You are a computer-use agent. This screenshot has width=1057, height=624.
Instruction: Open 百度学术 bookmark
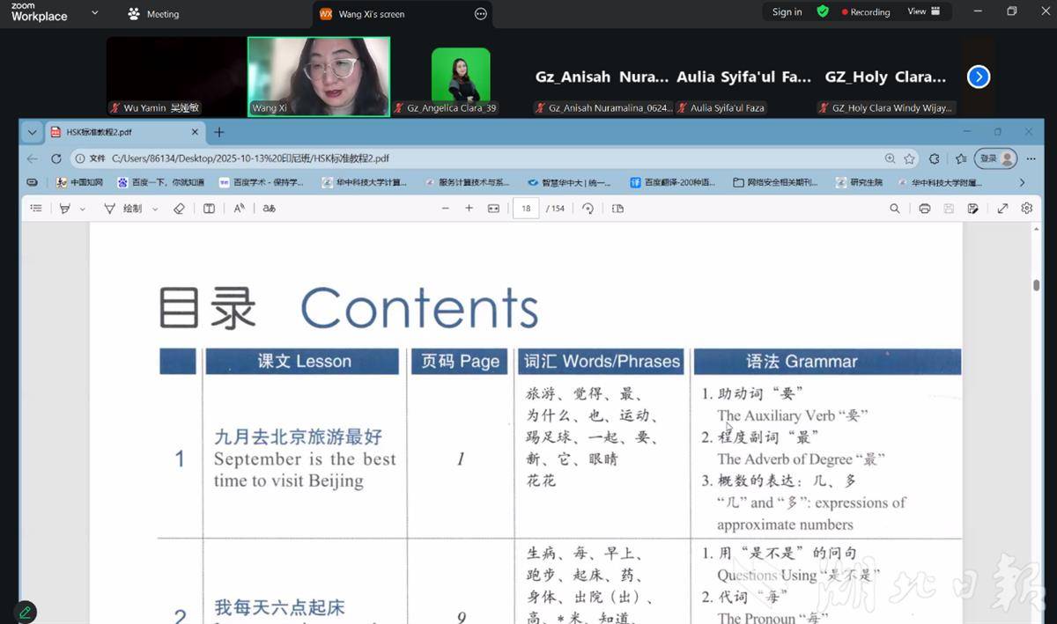pyautogui.click(x=261, y=182)
